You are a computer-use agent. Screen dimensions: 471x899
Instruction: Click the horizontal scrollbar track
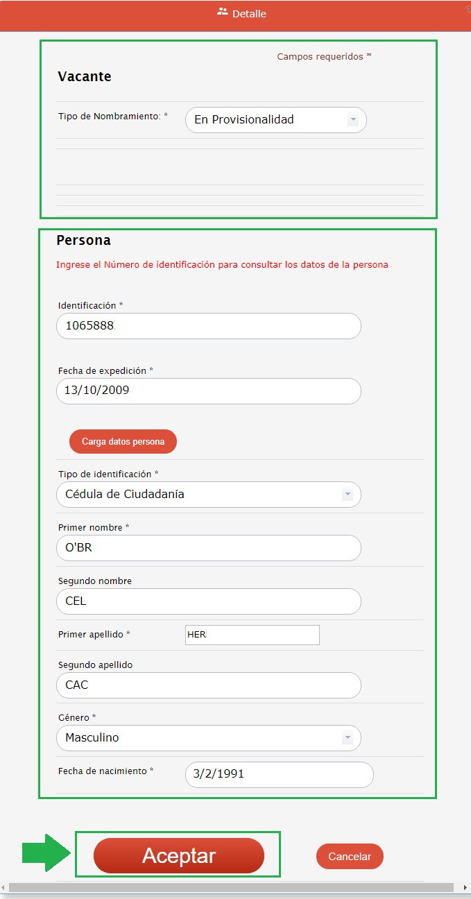tap(229, 887)
